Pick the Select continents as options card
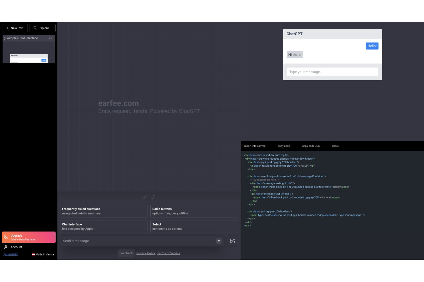This screenshot has height=282, width=424. tap(194, 226)
